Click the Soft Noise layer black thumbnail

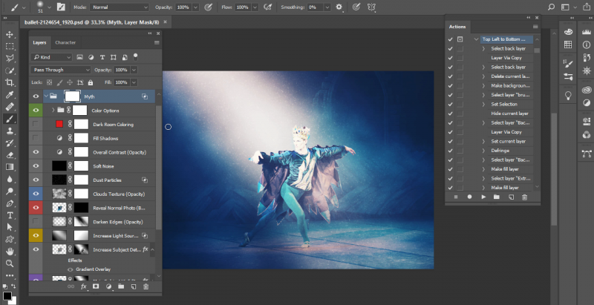point(59,166)
